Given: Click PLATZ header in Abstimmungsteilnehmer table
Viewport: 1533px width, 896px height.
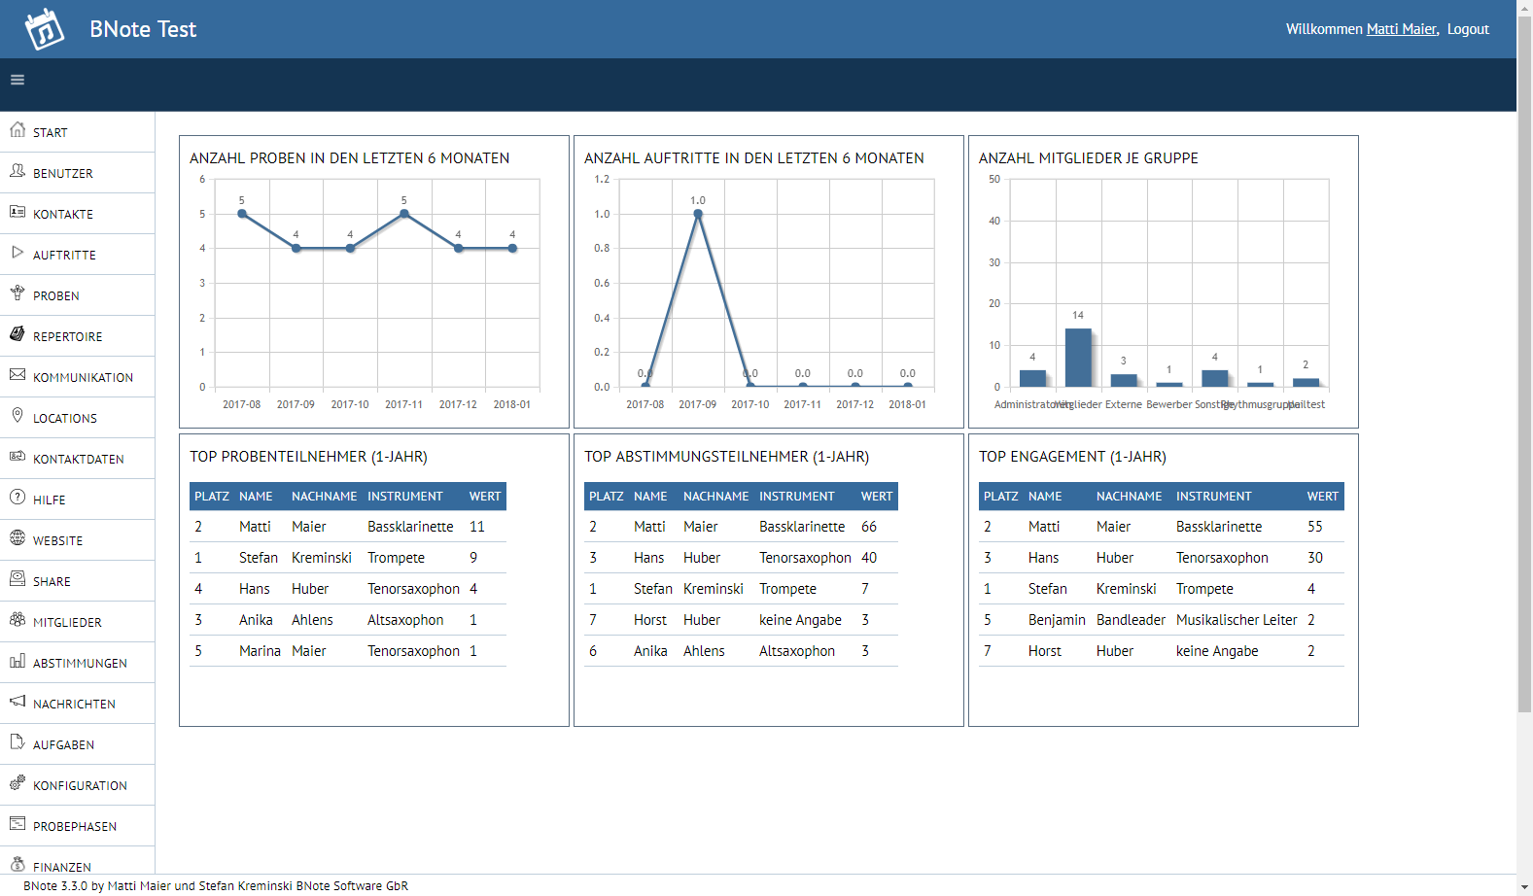Looking at the screenshot, I should pos(607,497).
